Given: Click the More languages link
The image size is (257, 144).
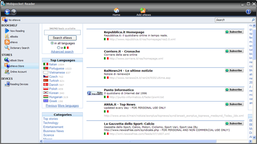Looking at the screenshot, I should coord(68,106).
